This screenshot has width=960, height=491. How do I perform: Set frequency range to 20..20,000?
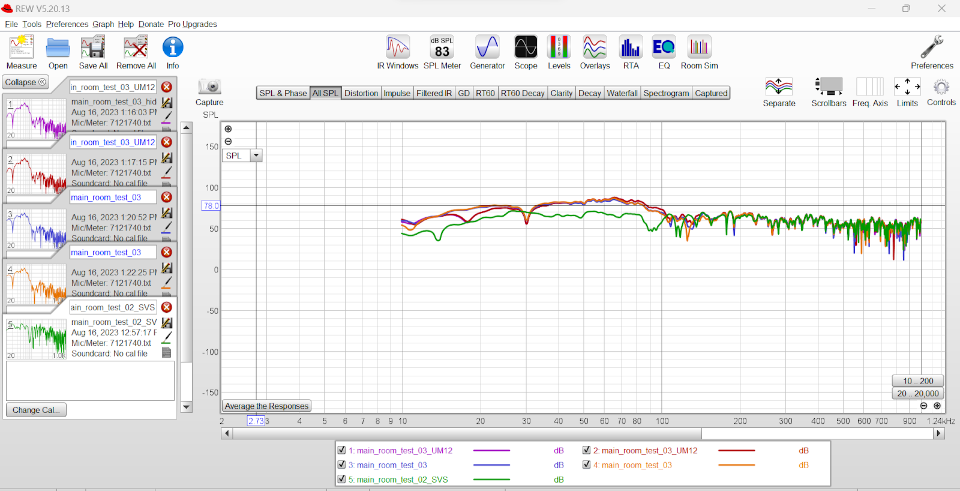click(917, 393)
